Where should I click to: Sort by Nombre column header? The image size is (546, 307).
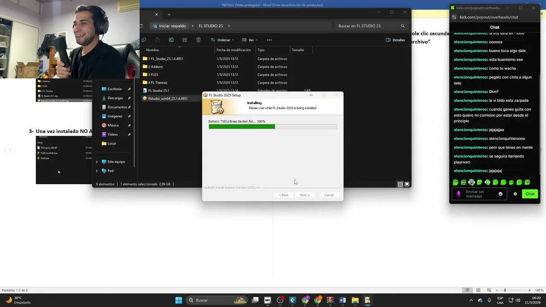tap(152, 50)
